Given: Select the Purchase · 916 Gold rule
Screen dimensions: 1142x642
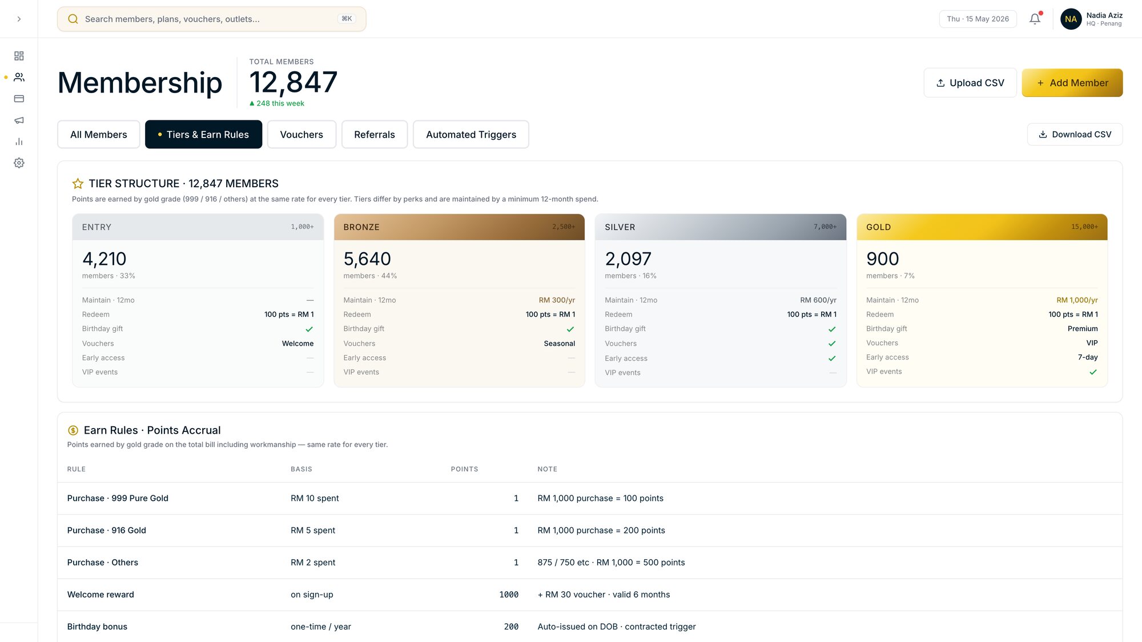Looking at the screenshot, I should (x=107, y=530).
